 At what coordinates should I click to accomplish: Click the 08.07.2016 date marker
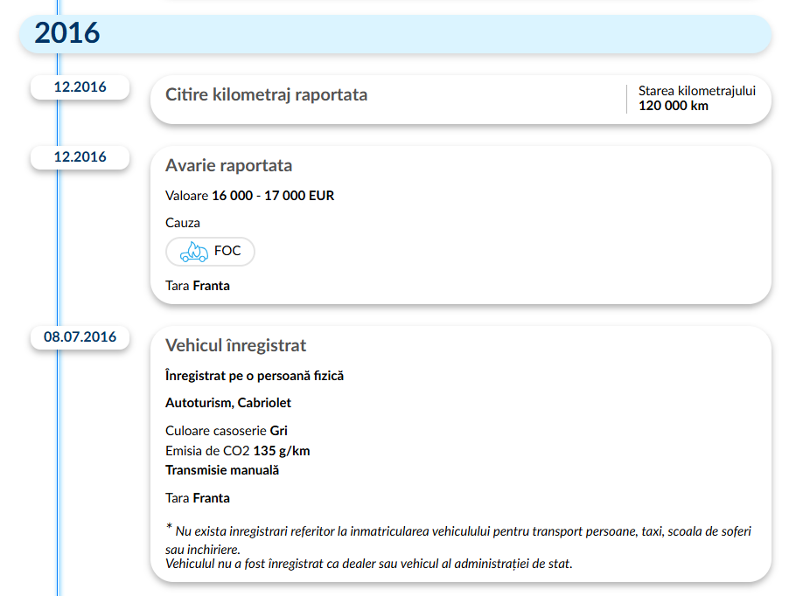[x=80, y=337]
